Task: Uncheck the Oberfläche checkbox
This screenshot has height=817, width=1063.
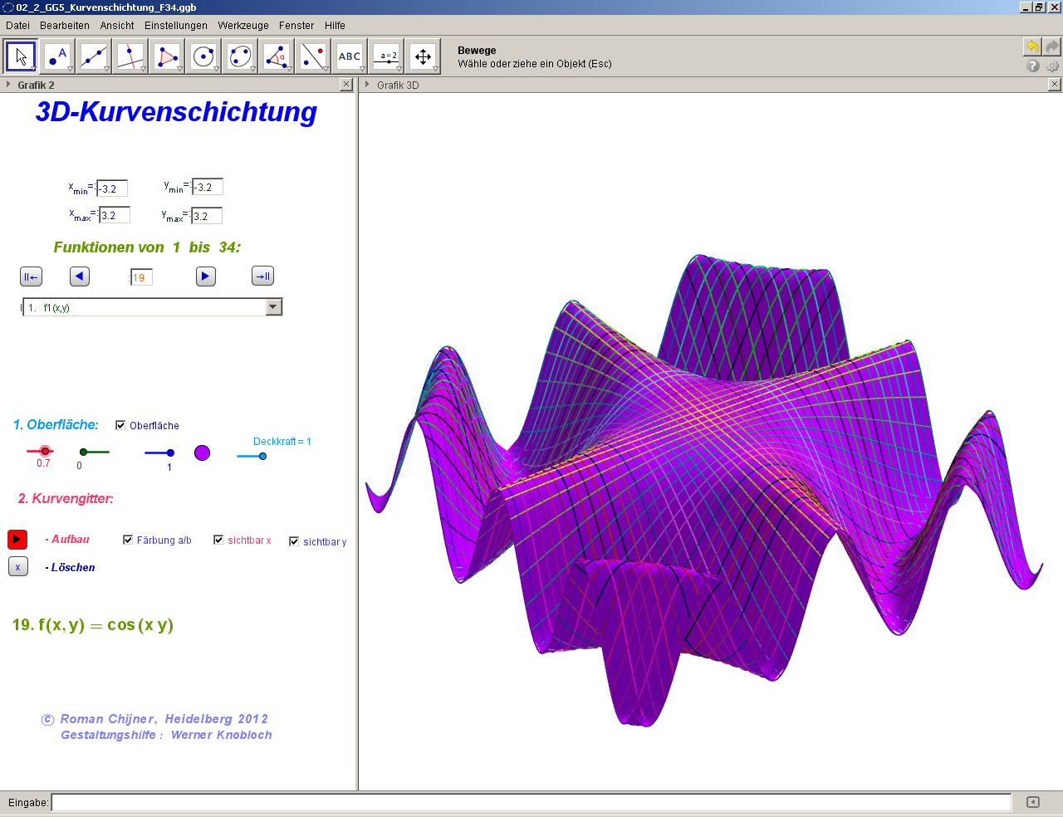Action: (x=120, y=425)
